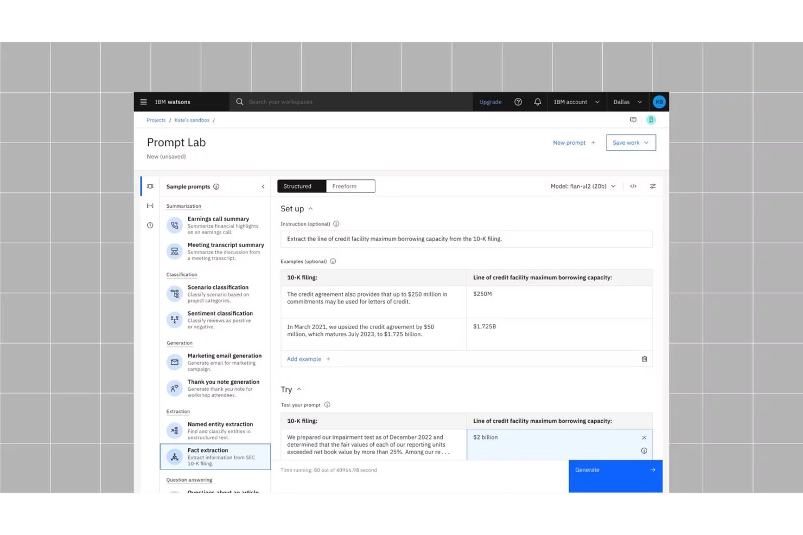Click the Scenario classification icon
The width and height of the screenshot is (803, 535).
point(175,294)
